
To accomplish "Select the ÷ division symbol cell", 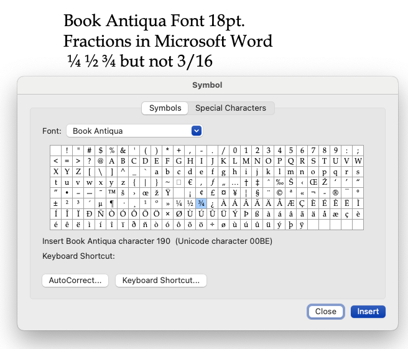I will click(x=212, y=225).
